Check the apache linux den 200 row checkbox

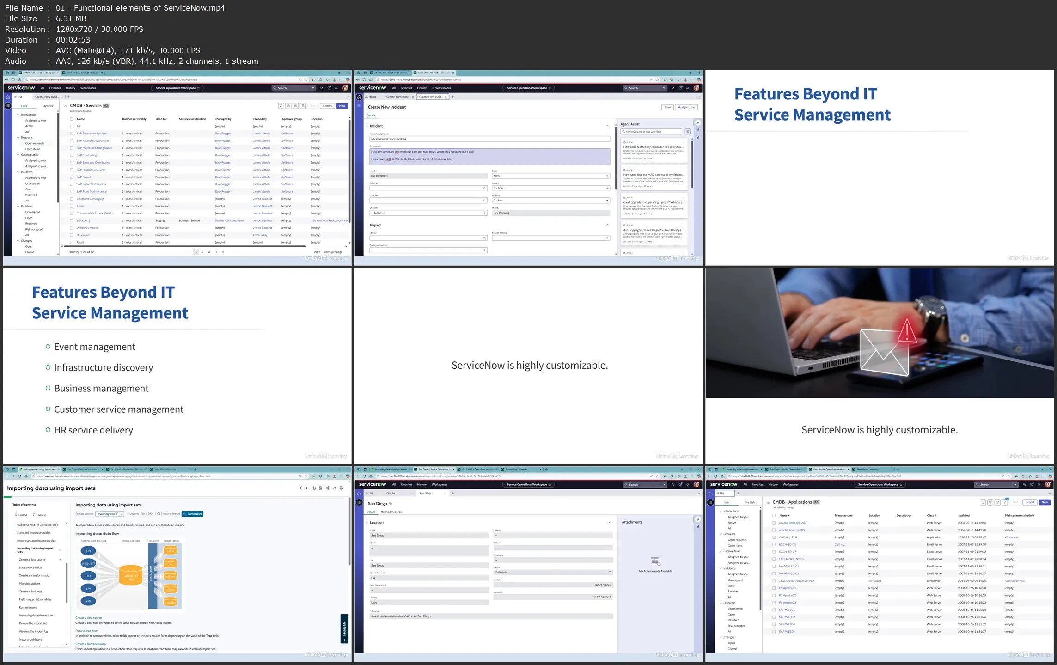coord(774,523)
